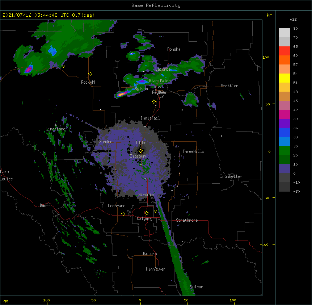Click the km unit label at bottom left
Viewport: 312px width, 305px height.
(x=5, y=301)
